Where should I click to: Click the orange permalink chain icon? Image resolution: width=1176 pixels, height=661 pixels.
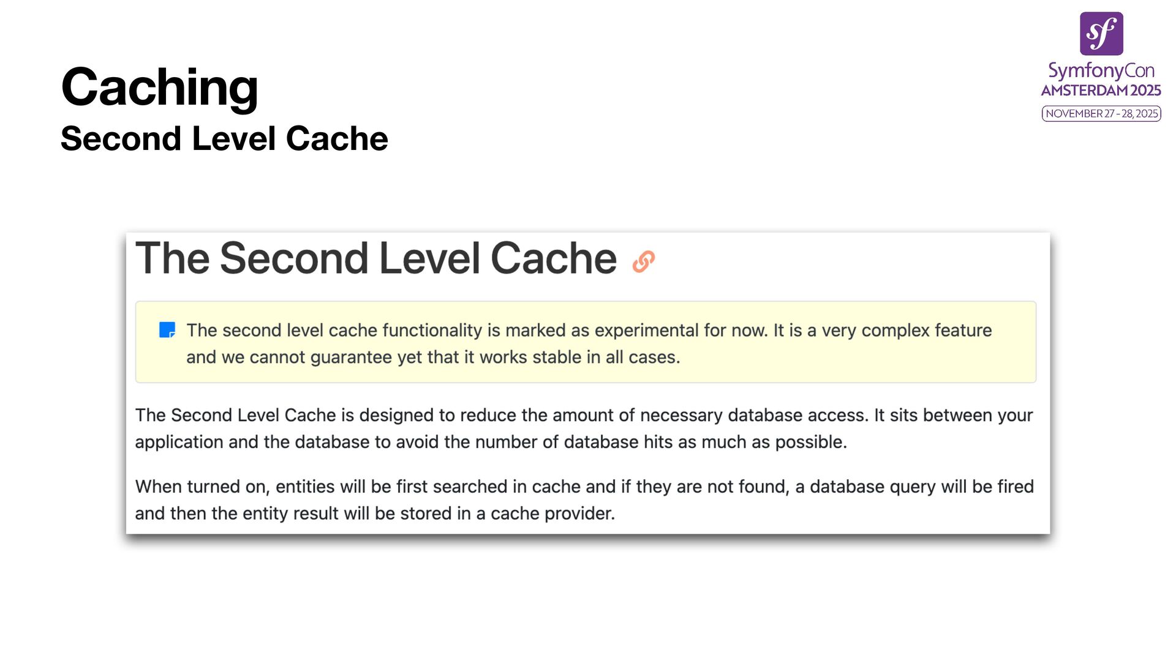click(644, 261)
